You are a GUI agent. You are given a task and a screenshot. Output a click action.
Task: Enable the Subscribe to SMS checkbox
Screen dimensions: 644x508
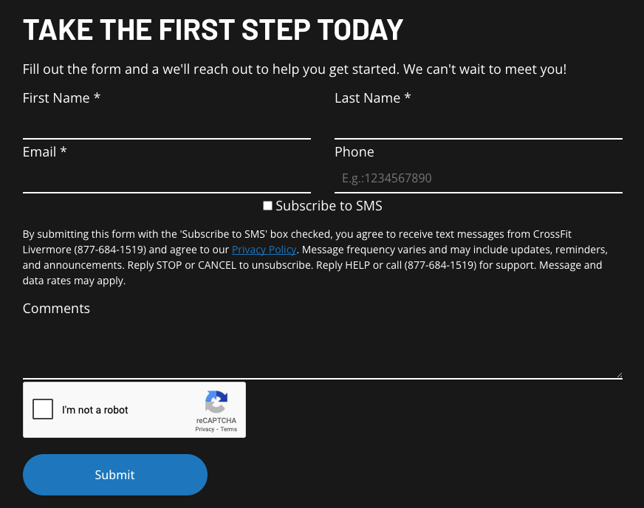point(267,206)
